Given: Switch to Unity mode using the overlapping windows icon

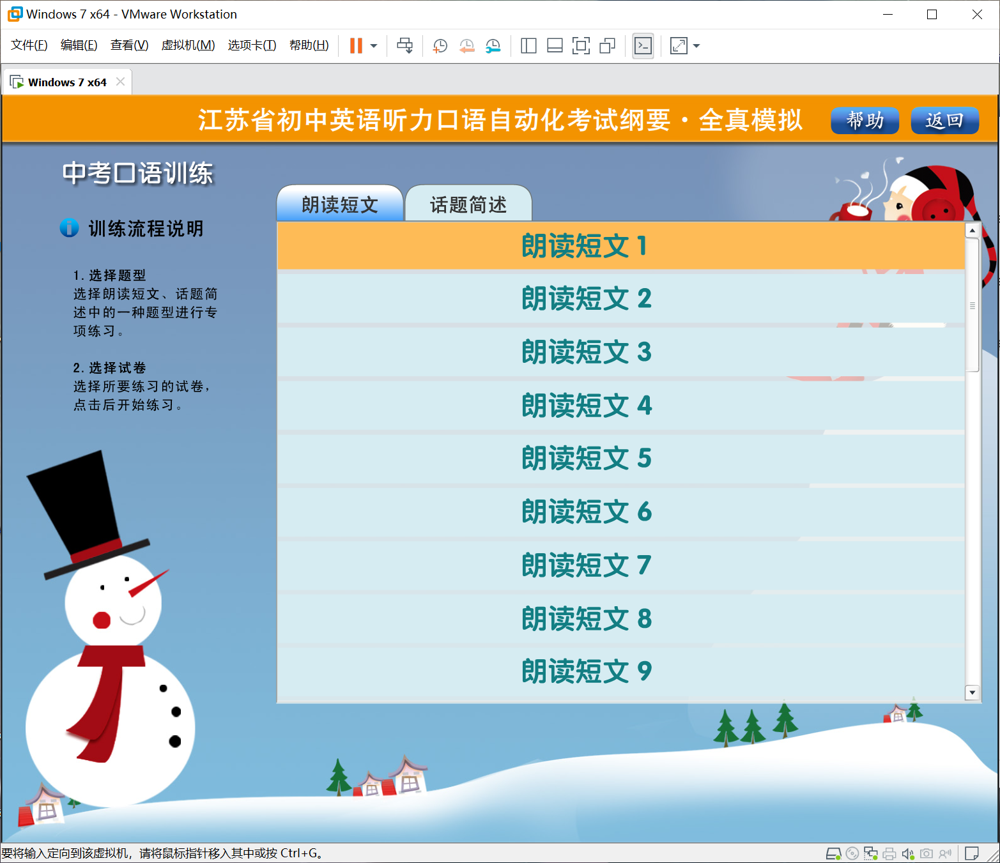Looking at the screenshot, I should tap(607, 46).
